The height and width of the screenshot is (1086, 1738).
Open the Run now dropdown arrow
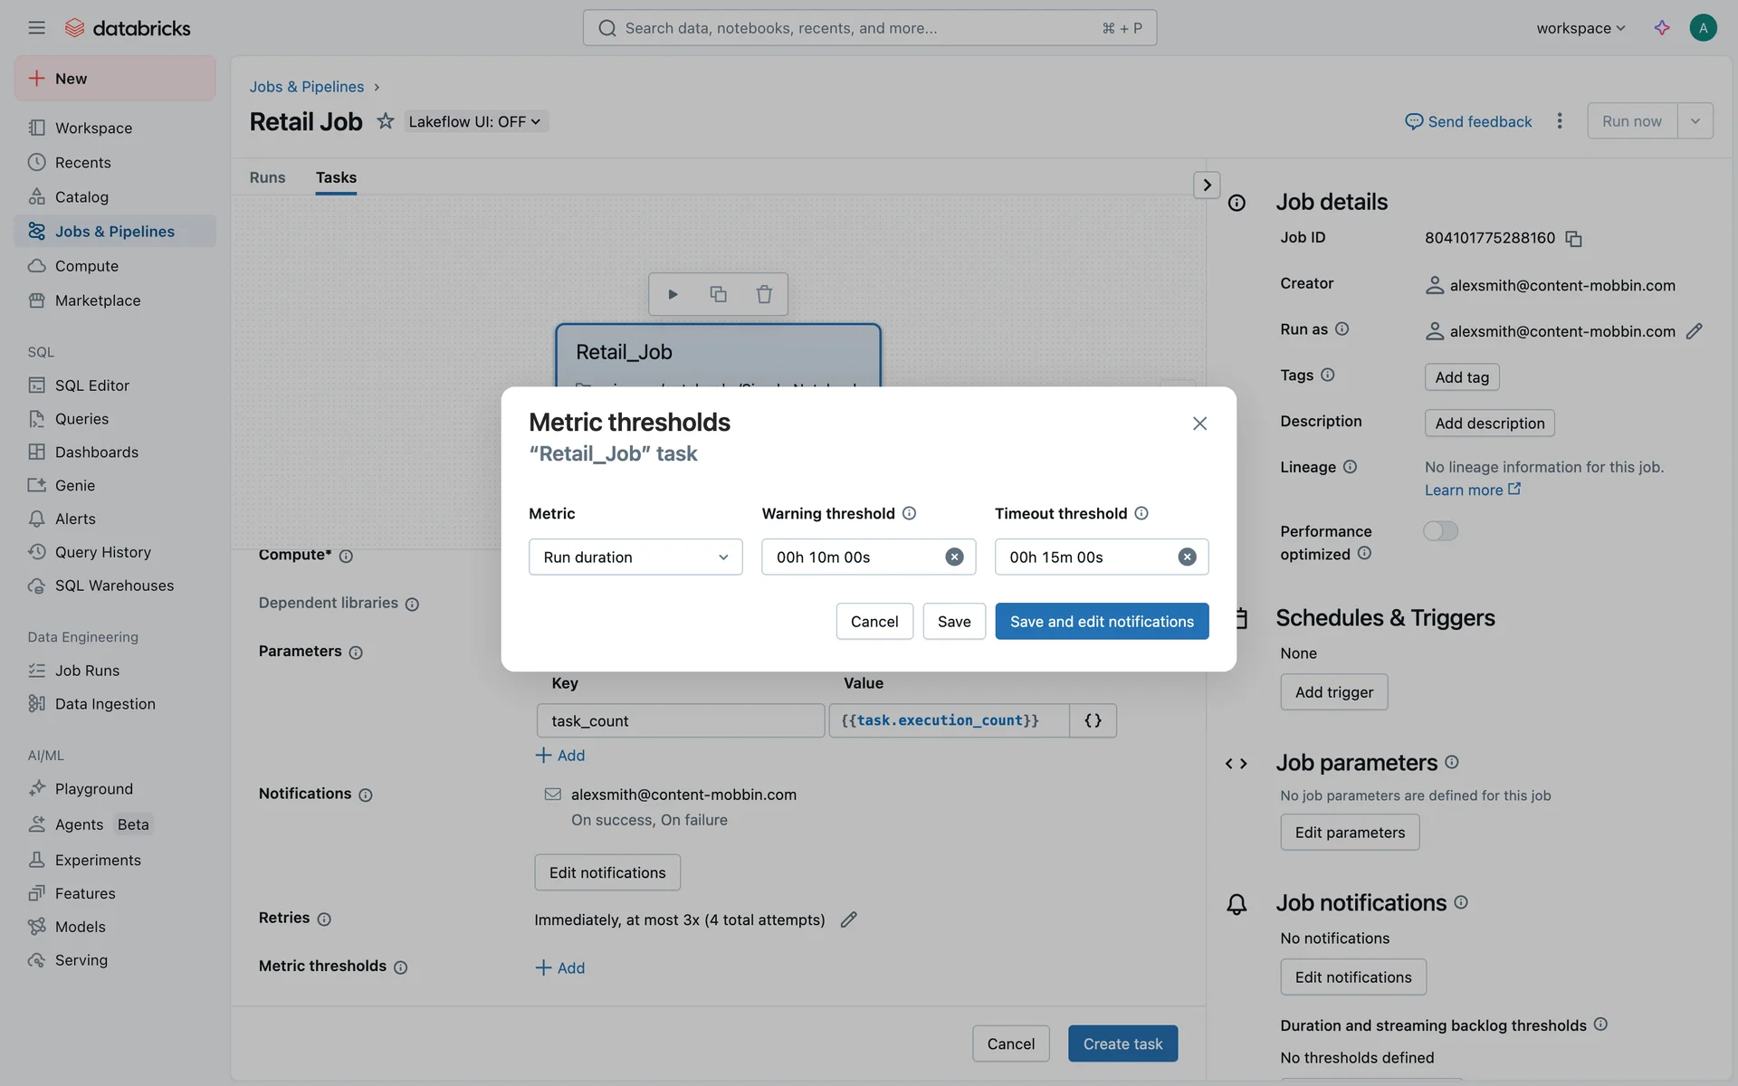click(1695, 121)
